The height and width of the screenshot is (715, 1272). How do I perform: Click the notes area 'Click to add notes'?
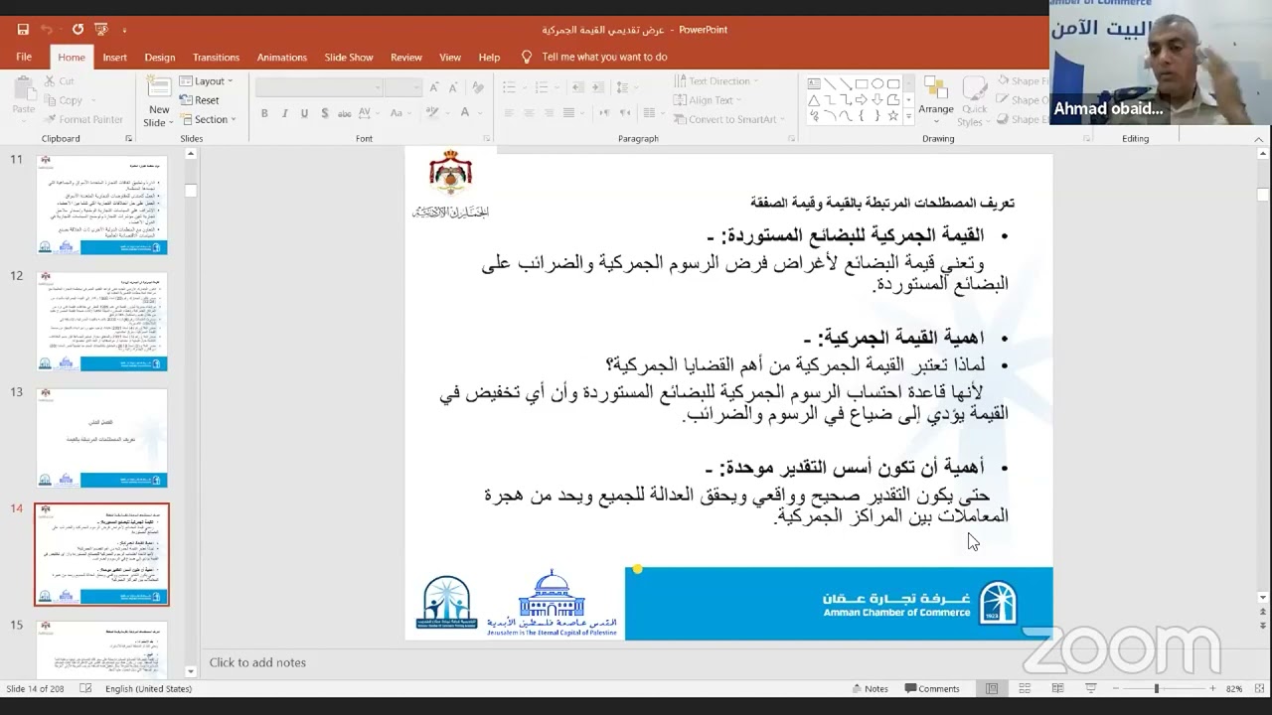click(x=257, y=662)
